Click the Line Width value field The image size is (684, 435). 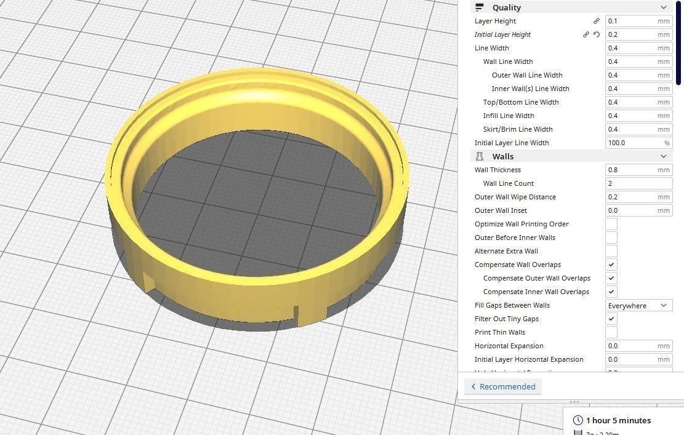[638, 48]
